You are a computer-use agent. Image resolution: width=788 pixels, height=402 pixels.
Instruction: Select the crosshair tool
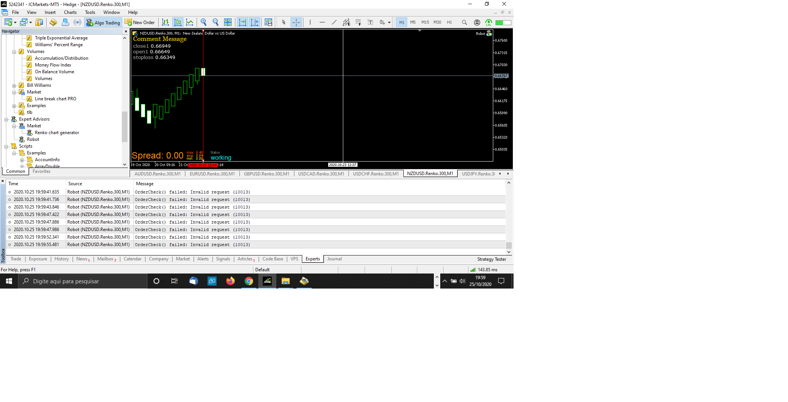(296, 23)
